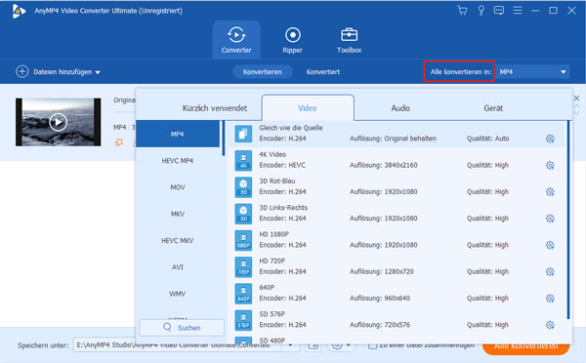Select MP4 in the format list
This screenshot has width=586, height=363.
178,134
